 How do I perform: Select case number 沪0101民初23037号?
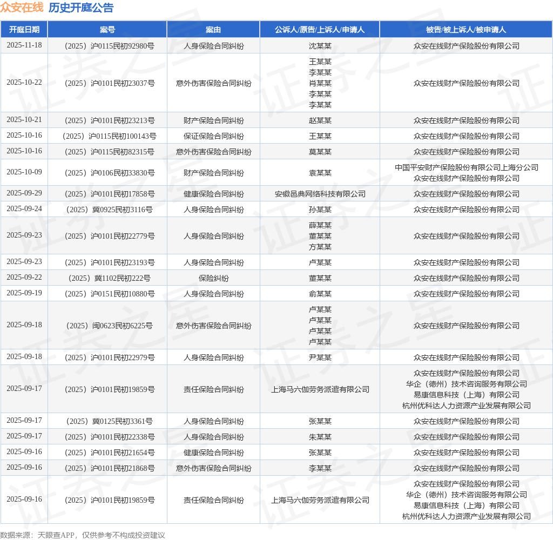[x=109, y=83]
